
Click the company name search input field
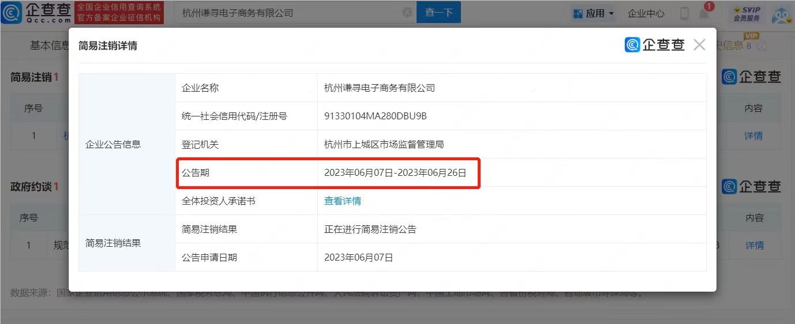pos(288,12)
